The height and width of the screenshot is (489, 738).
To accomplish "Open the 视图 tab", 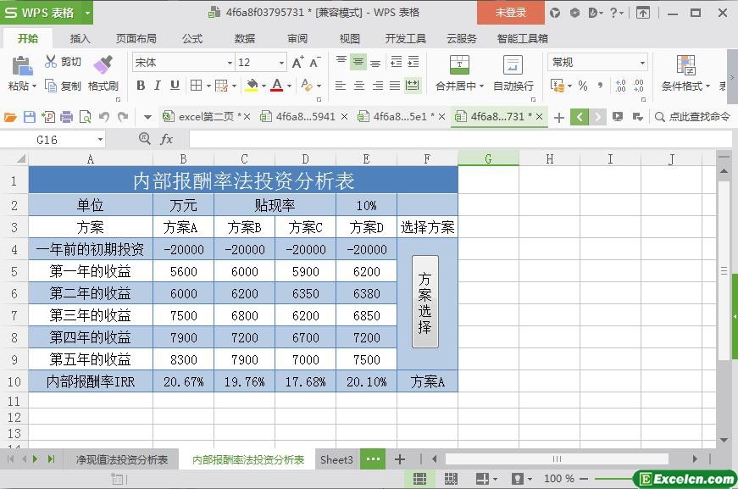I will click(x=350, y=39).
